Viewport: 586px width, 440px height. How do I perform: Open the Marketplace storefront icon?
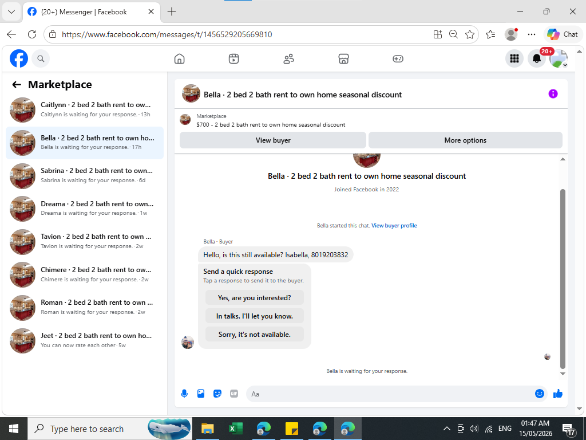click(343, 59)
